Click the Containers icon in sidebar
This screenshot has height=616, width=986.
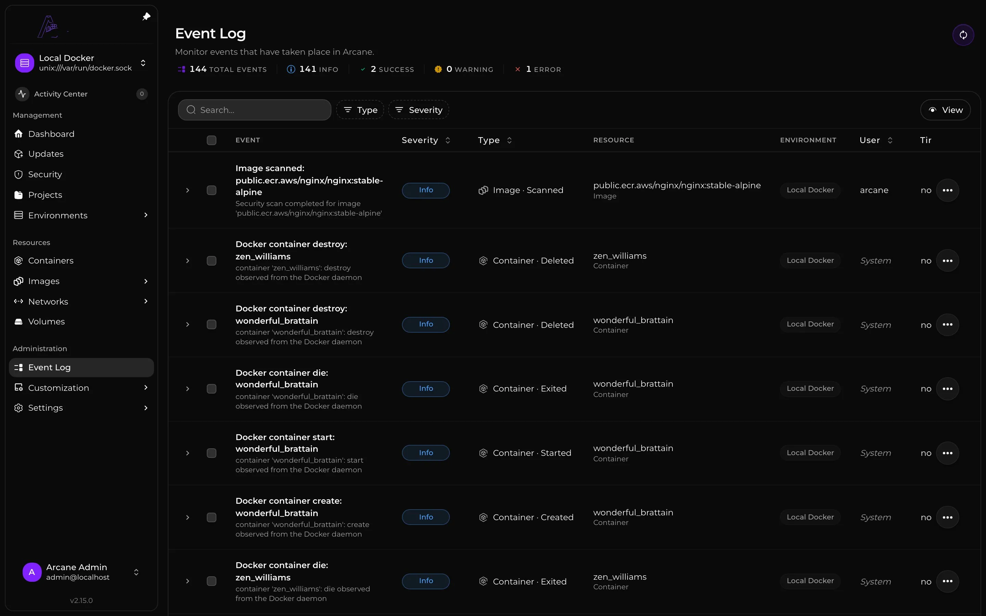click(18, 261)
